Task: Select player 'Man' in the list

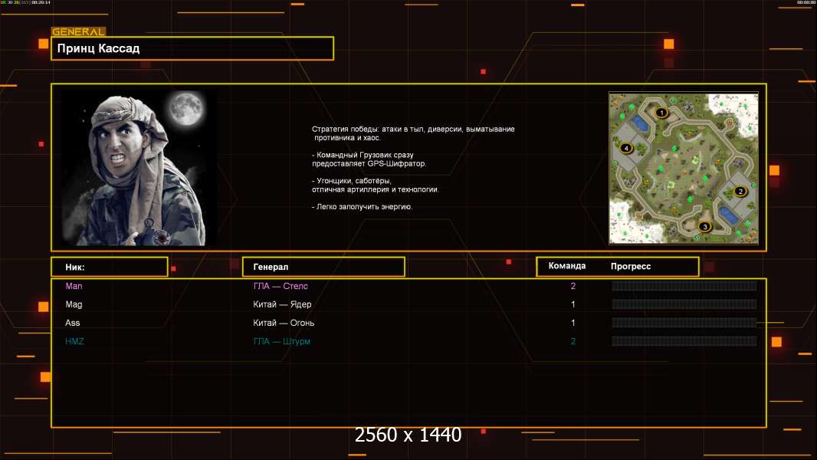Action: click(x=74, y=286)
